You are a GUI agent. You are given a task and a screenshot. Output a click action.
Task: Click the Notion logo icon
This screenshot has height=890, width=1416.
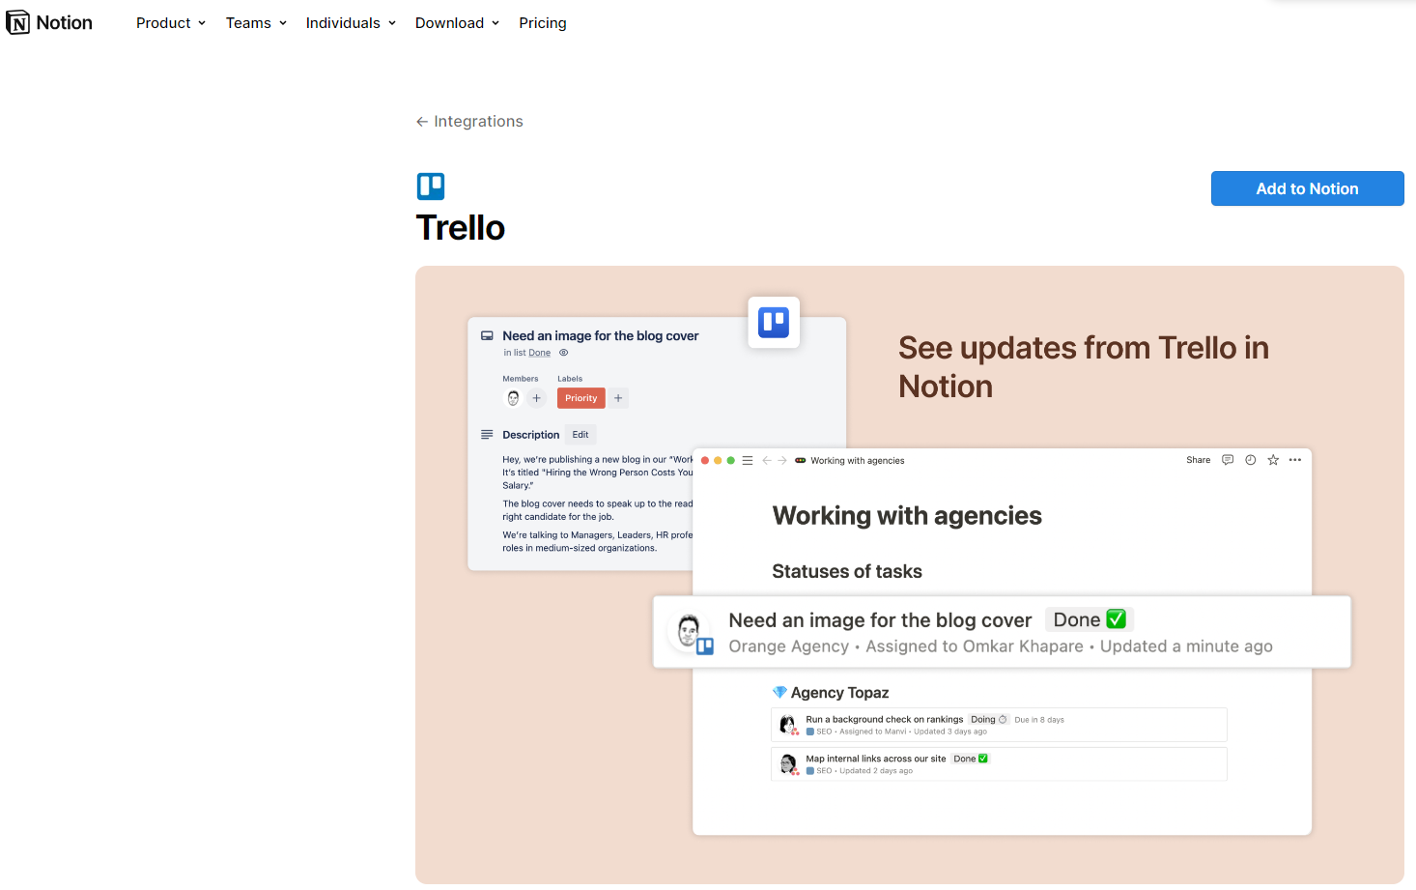tap(17, 22)
